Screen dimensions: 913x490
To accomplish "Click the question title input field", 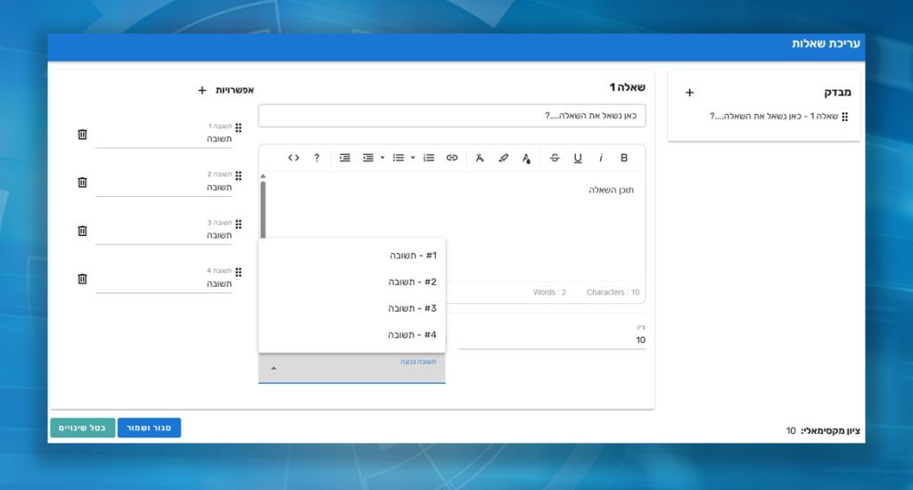I will point(451,116).
